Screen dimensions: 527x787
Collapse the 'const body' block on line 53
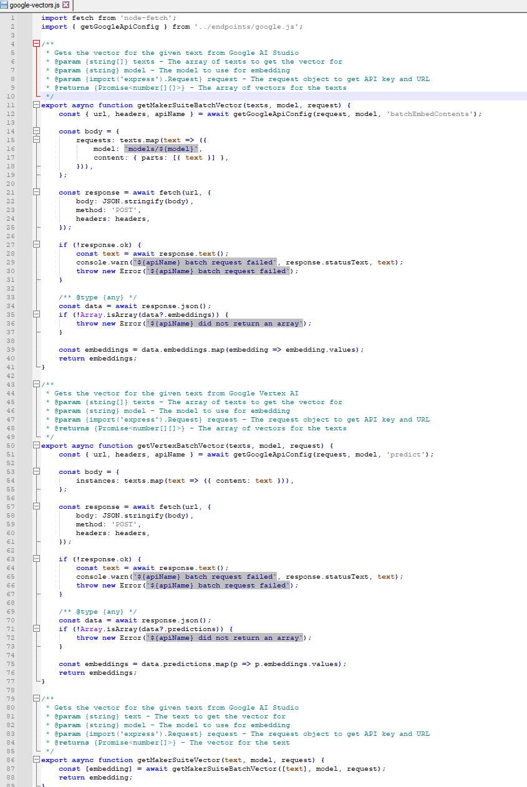click(36, 471)
